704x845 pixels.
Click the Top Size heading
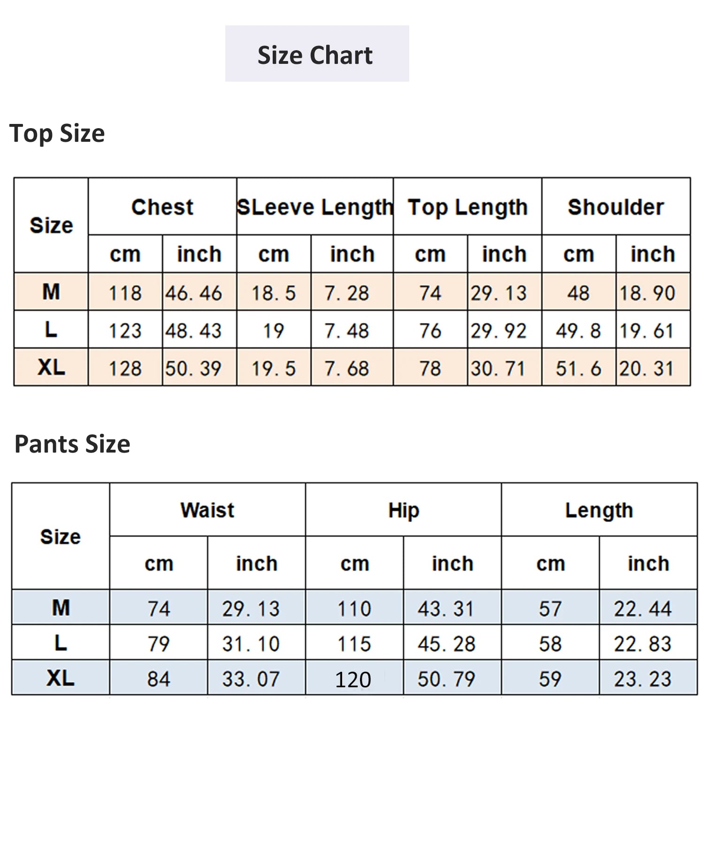pyautogui.click(x=57, y=133)
